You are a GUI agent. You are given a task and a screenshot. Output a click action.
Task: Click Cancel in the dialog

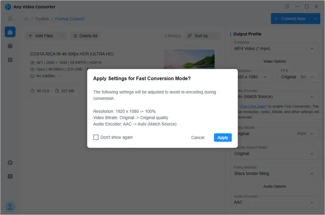197,137
